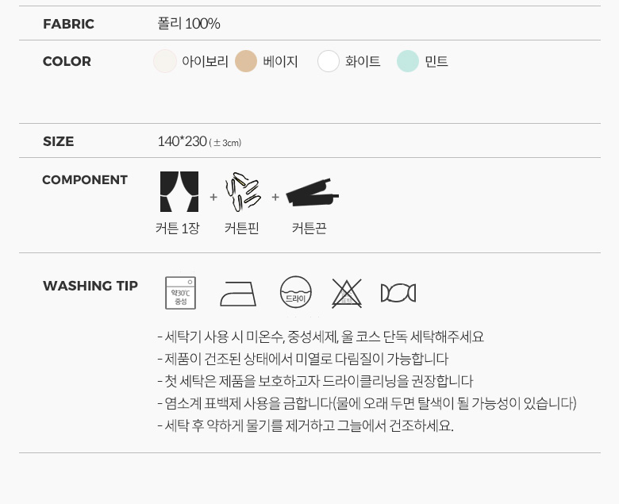Click the 폴리 100% fabric text
Viewport: 619px width, 504px height.
(189, 24)
